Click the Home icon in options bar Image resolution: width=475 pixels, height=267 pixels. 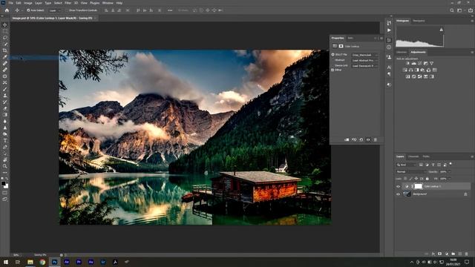7,10
